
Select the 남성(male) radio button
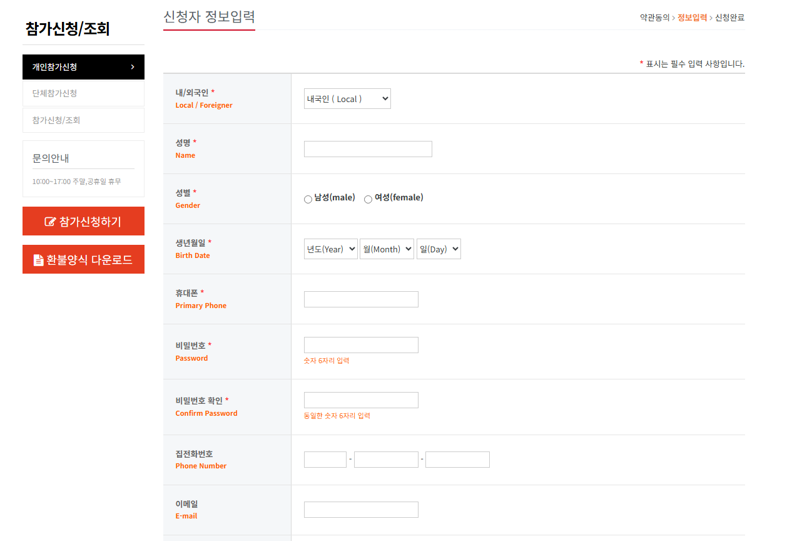308,199
